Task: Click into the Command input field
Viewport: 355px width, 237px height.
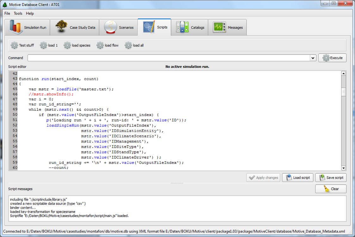Action: click(169, 58)
